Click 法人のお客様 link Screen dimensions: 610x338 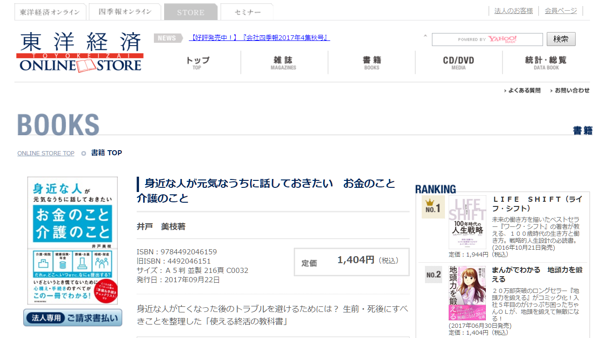tap(513, 11)
